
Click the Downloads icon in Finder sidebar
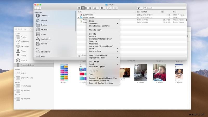click(x=38, y=16)
